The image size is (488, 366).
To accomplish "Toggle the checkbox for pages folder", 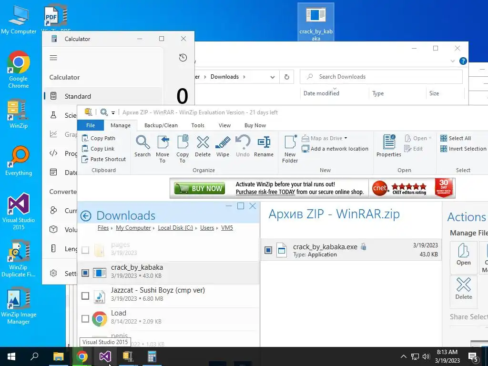I will [85, 250].
